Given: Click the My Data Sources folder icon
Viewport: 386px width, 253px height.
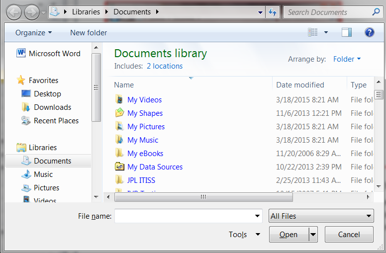Looking at the screenshot, I should 119,167.
